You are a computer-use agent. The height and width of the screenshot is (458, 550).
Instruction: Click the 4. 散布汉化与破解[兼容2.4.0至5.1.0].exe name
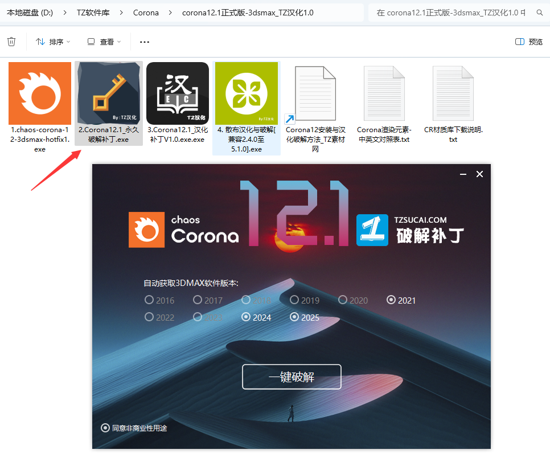[x=247, y=140]
